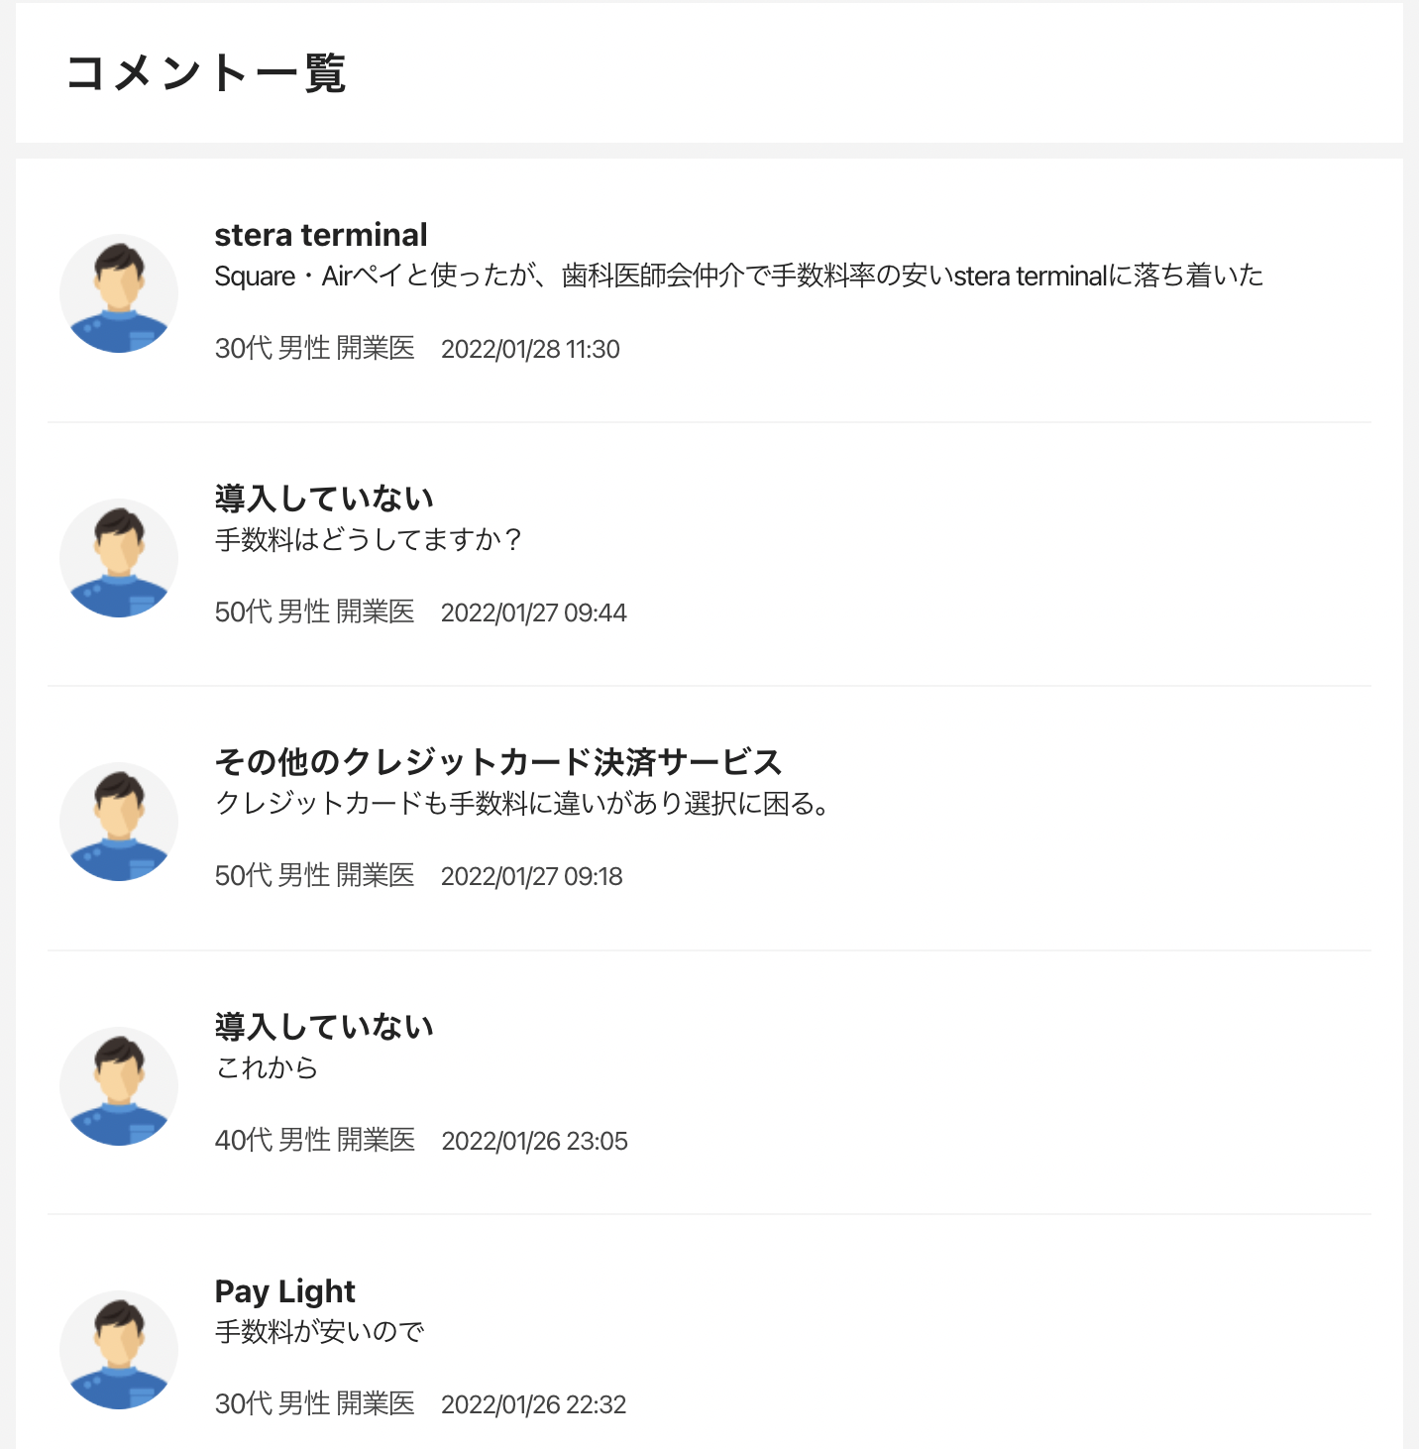
Task: Click the avatar beside the credit card service comment
Action: pos(119,822)
